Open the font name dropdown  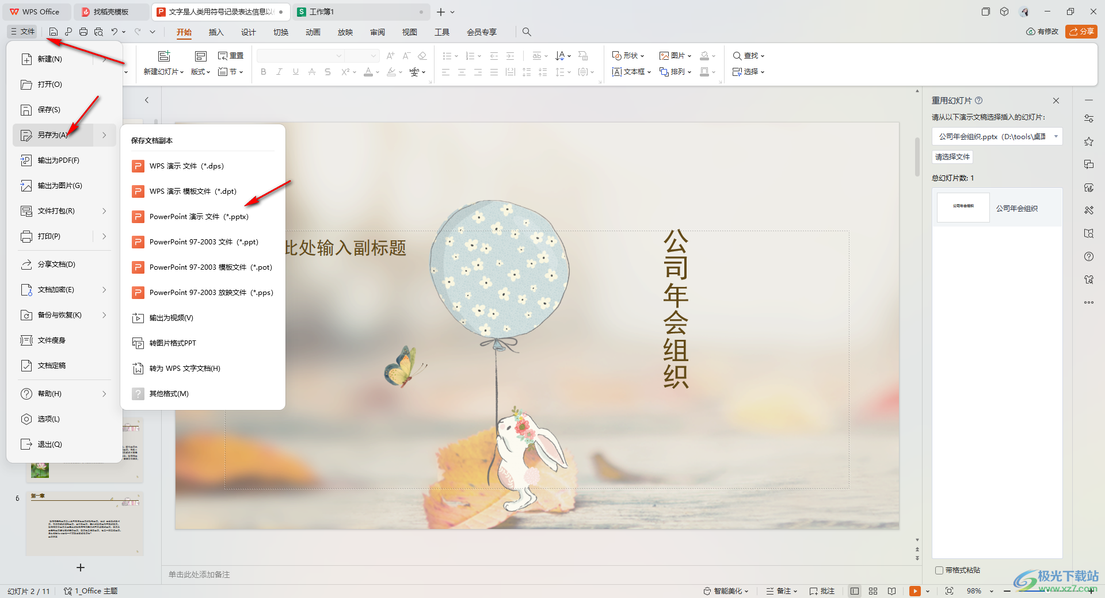click(338, 56)
